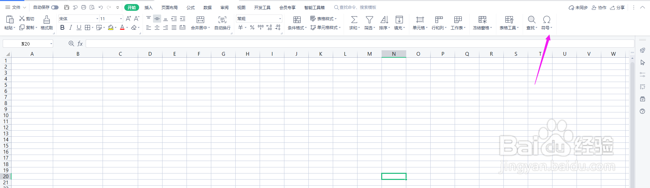Click the Sort A-Z icon
Image resolution: width=650 pixels, height=188 pixels.
point(384,20)
